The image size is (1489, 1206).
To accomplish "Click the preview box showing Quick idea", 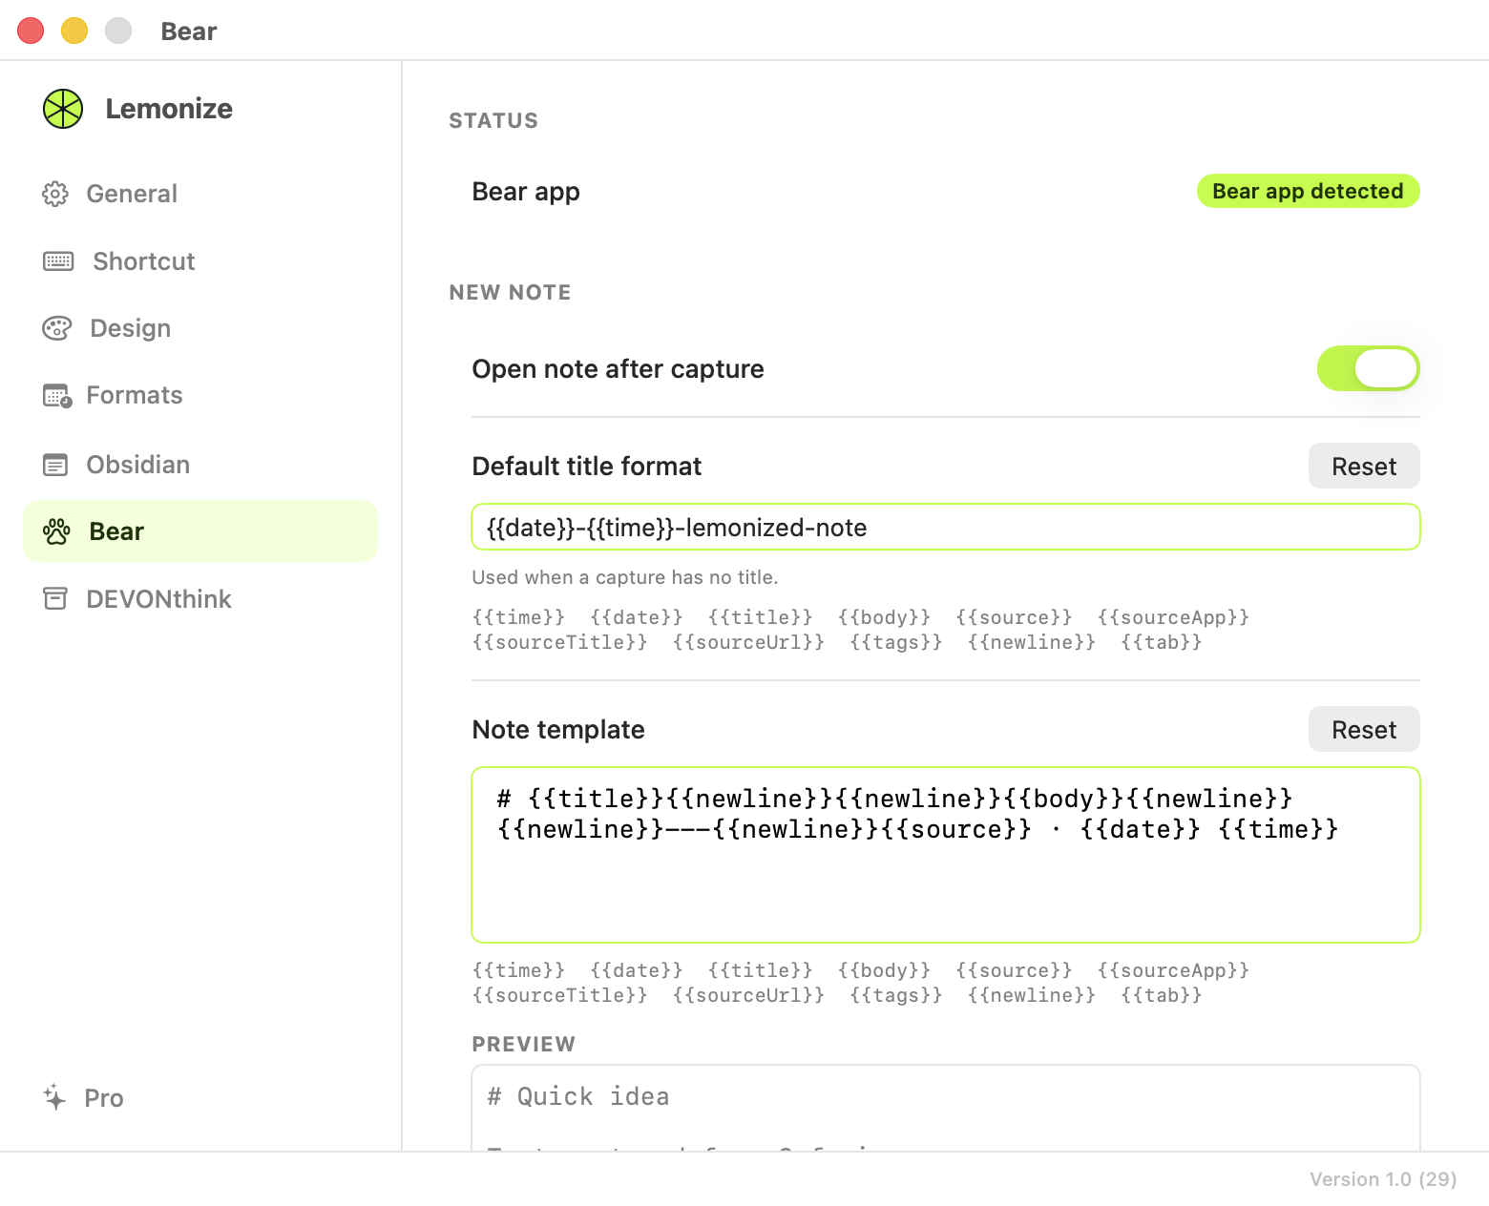I will (x=946, y=1109).
